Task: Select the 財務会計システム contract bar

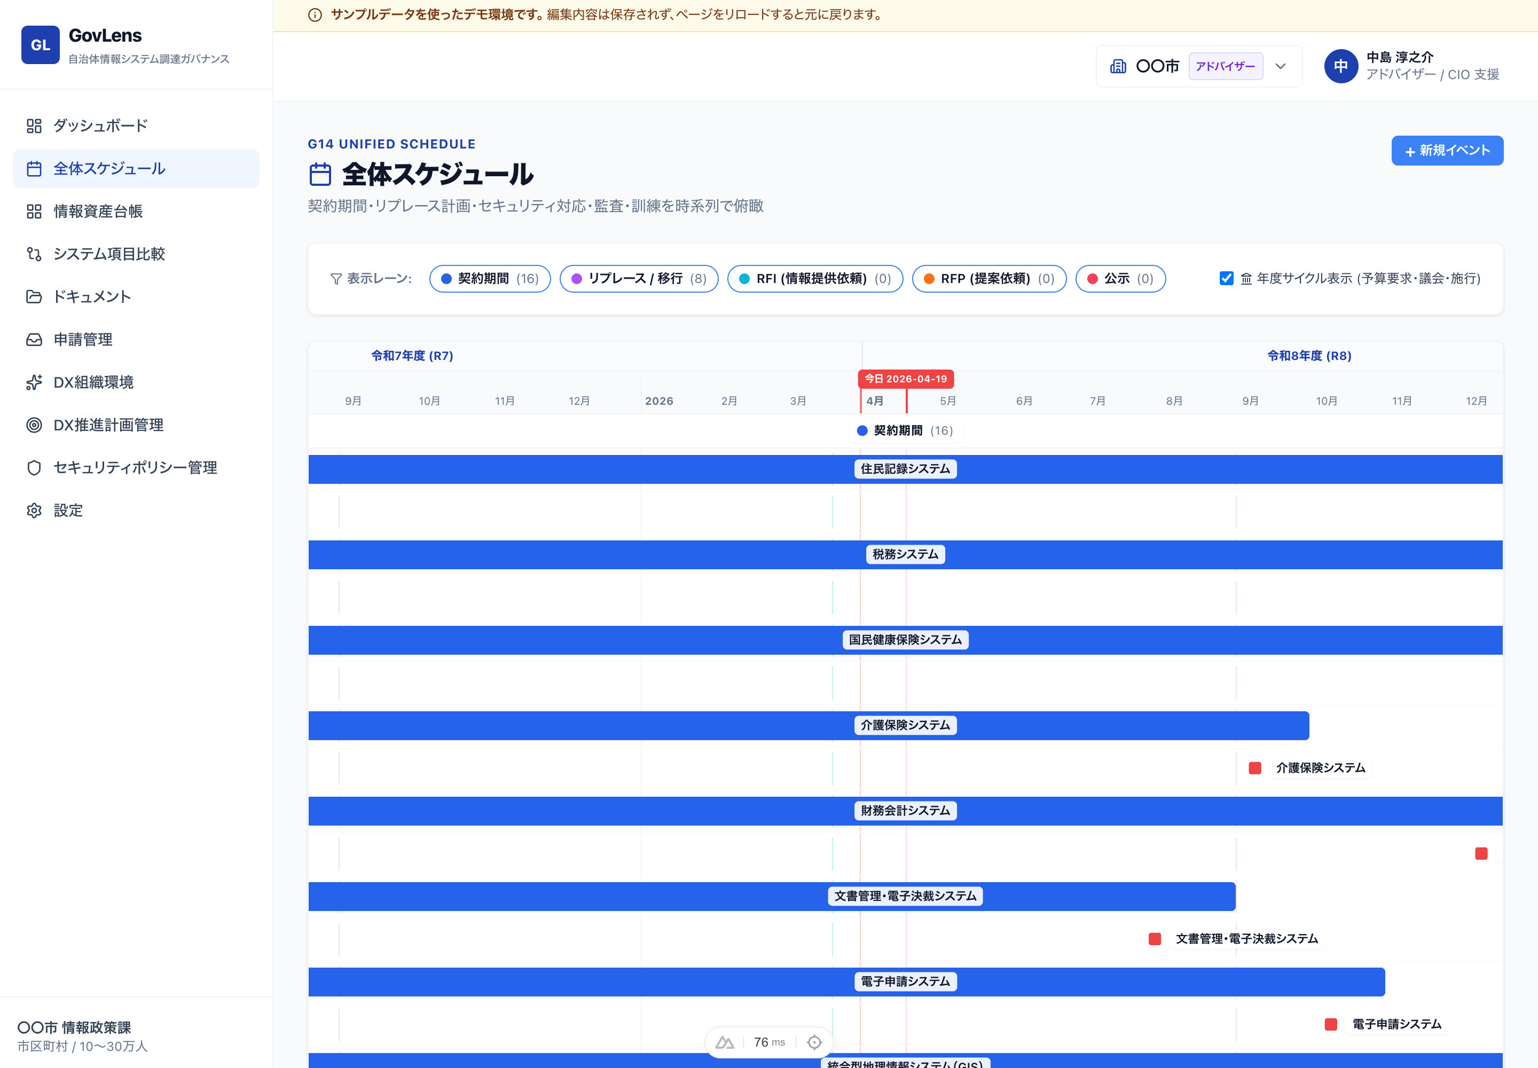Action: pyautogui.click(x=905, y=811)
